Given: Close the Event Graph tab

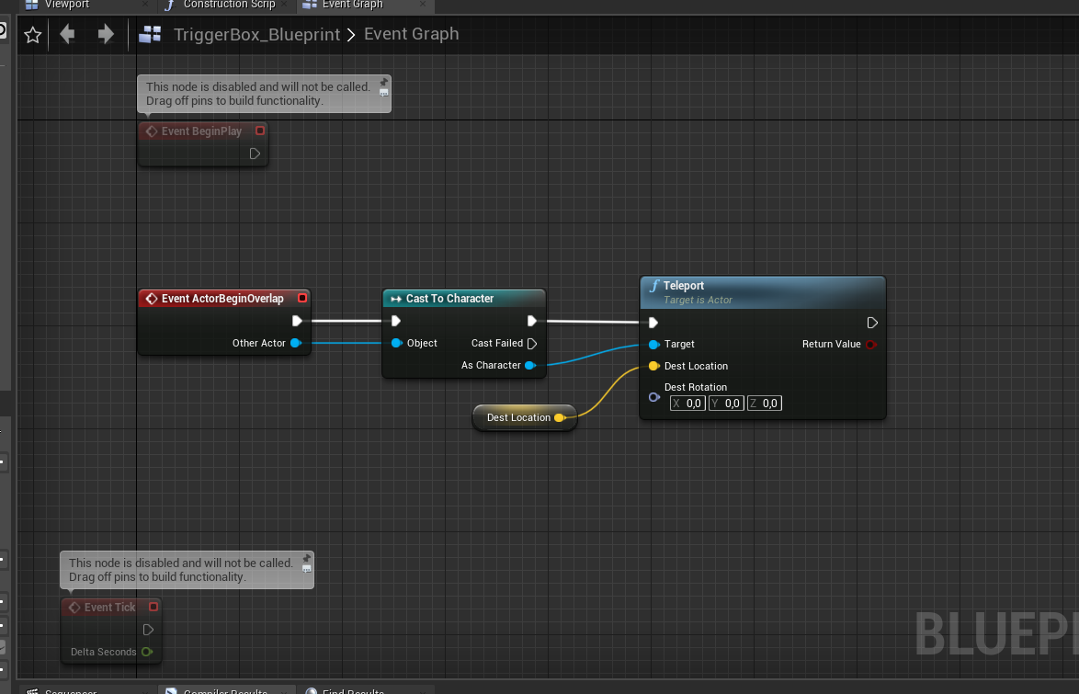Looking at the screenshot, I should pos(423,4).
